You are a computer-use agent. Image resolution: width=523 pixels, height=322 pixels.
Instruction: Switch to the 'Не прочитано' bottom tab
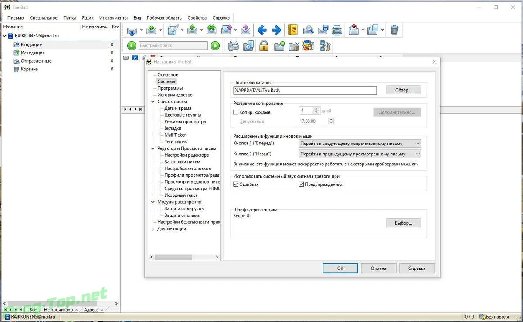pyautogui.click(x=58, y=310)
